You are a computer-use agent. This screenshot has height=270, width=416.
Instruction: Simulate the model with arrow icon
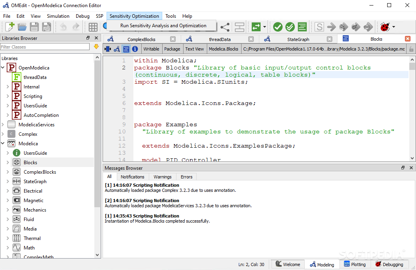tap(332, 27)
